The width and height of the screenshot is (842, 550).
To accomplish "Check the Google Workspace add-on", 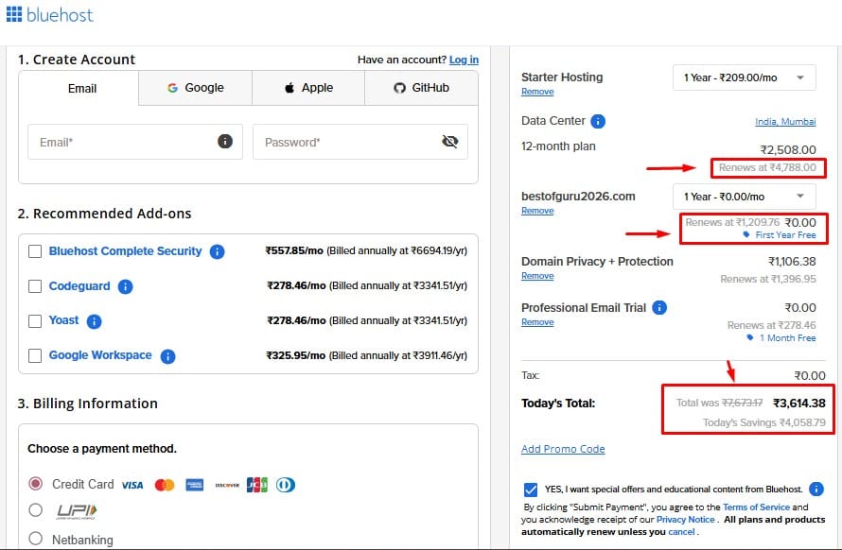I will pyautogui.click(x=35, y=355).
